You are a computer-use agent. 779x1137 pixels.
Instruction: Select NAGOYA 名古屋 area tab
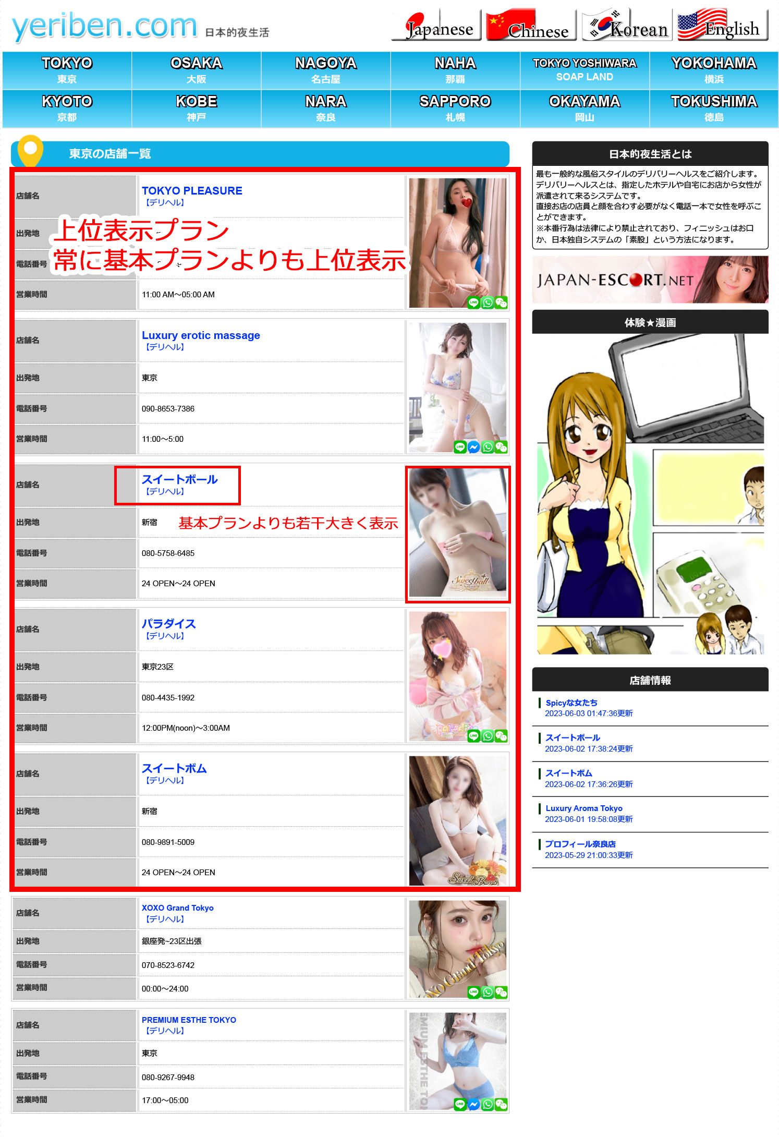[x=326, y=70]
